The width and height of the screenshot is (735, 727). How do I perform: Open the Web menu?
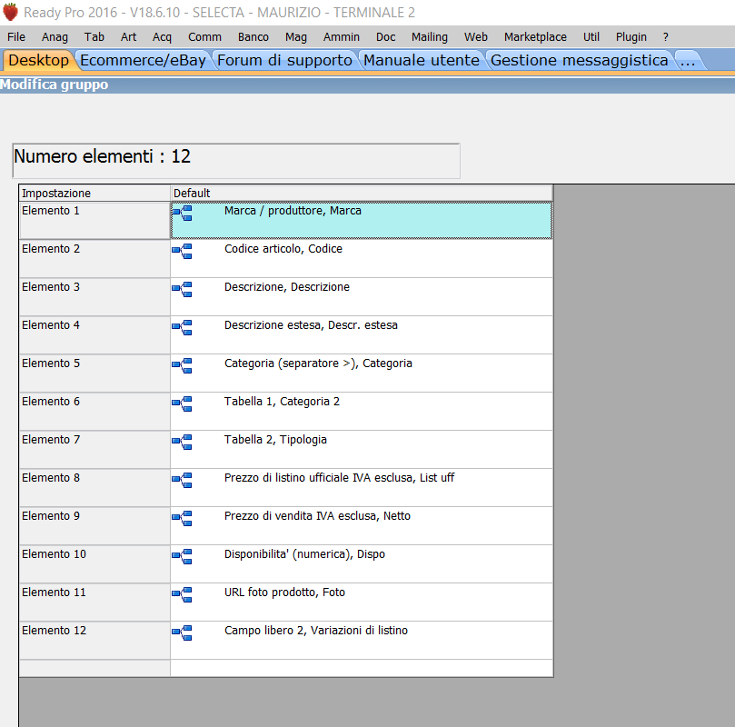[476, 37]
